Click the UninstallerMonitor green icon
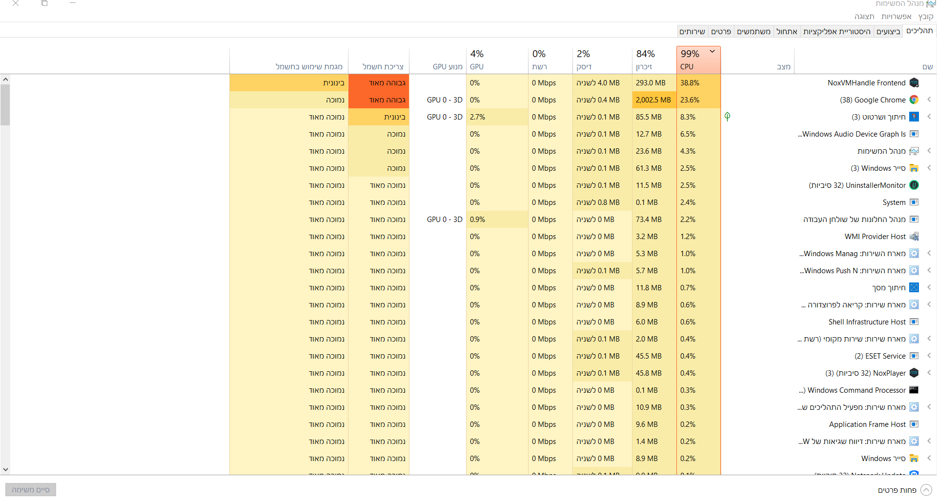 pos(914,185)
